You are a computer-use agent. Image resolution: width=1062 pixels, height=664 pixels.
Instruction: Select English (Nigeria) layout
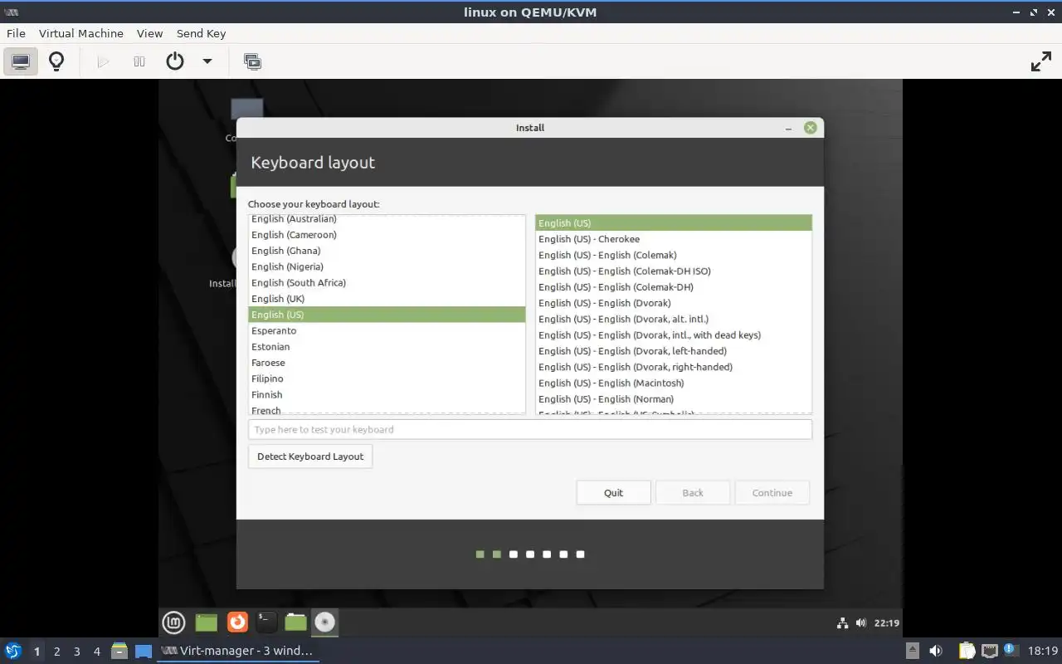(387, 266)
